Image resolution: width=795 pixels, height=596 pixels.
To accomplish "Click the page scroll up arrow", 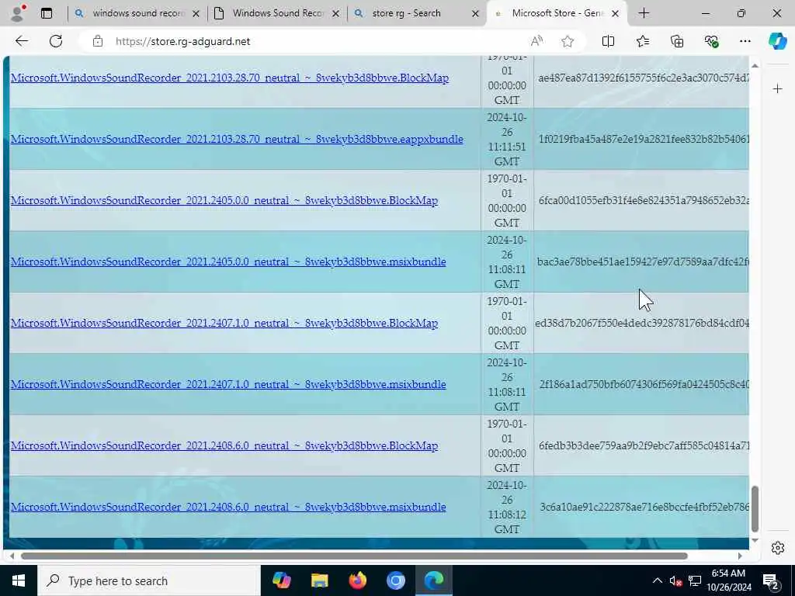I will [x=755, y=66].
